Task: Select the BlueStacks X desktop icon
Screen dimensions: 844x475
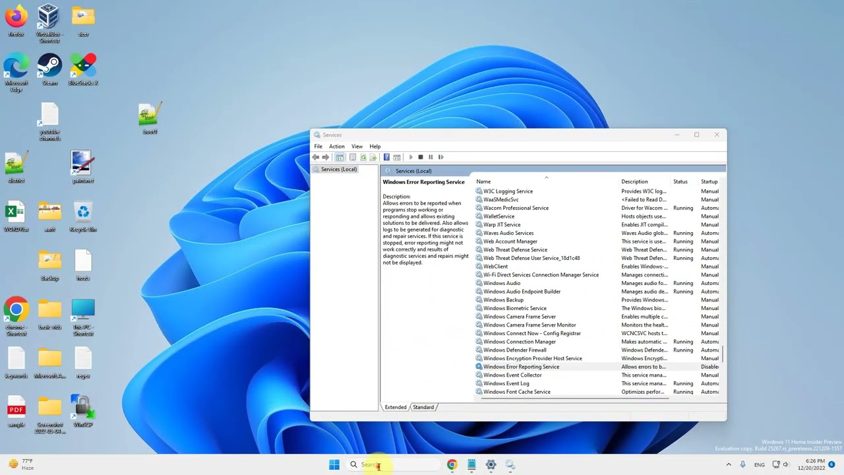Action: click(x=83, y=69)
